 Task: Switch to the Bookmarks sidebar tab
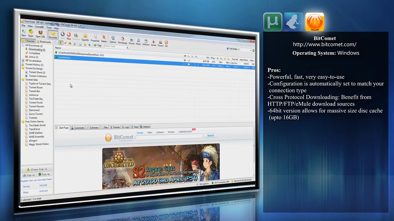(44, 42)
